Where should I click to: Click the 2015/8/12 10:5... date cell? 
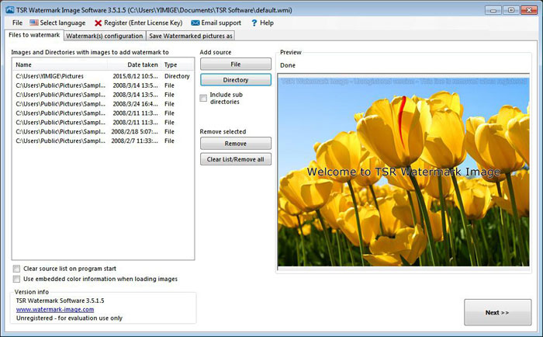(135, 76)
